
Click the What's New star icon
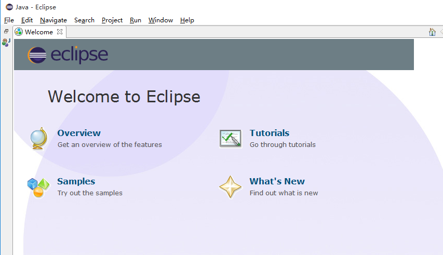[230, 187]
